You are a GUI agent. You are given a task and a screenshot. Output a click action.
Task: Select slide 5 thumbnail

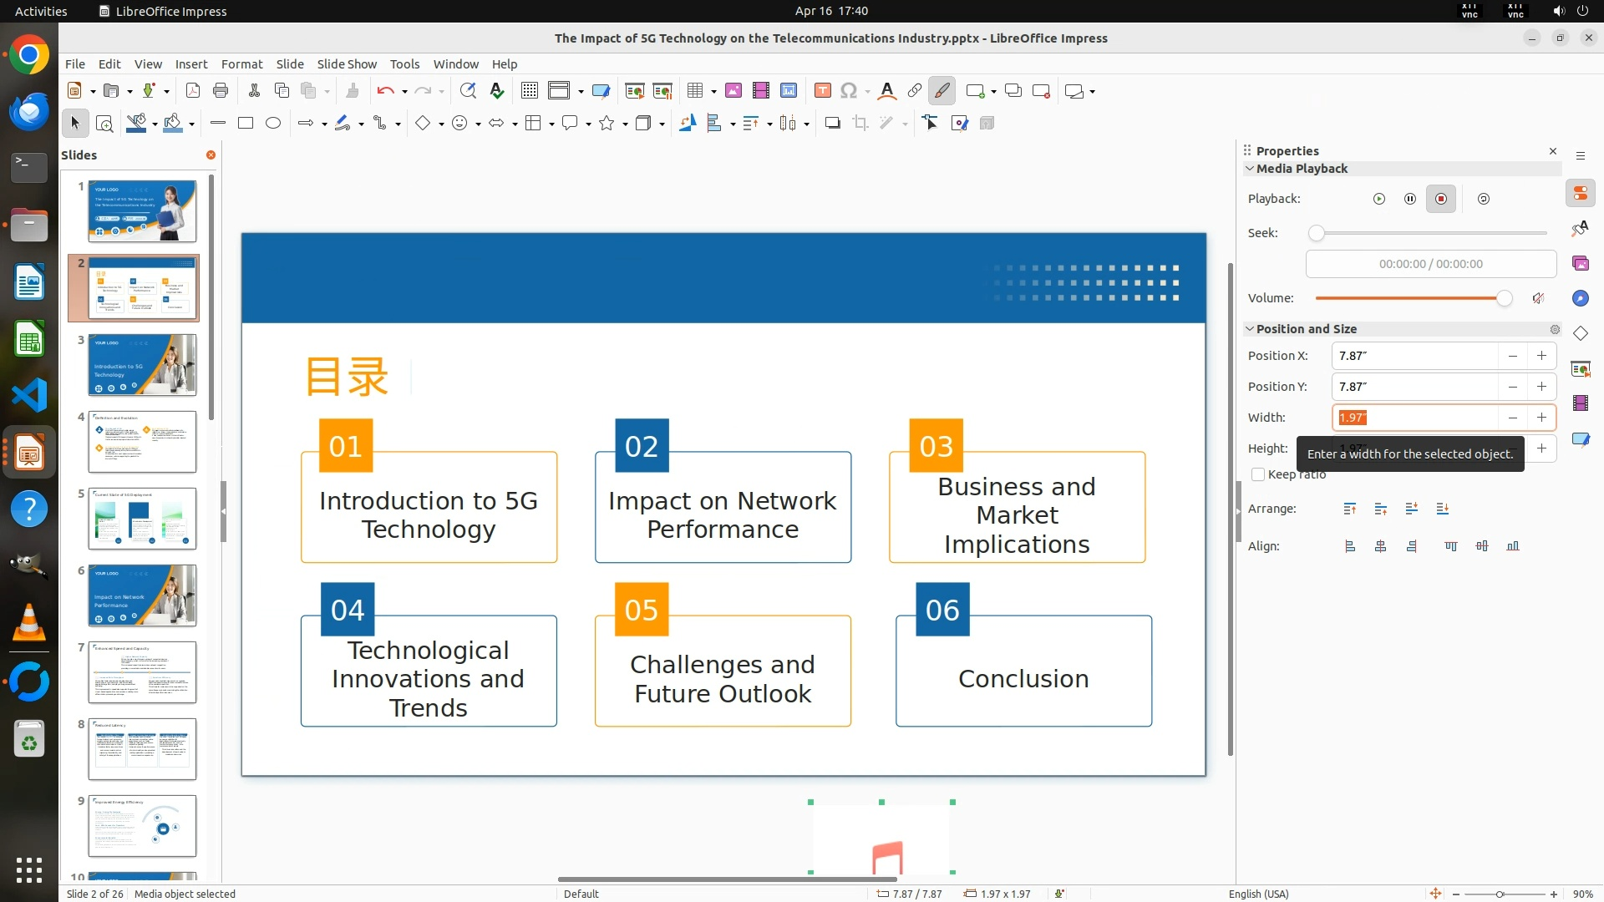[x=142, y=519]
